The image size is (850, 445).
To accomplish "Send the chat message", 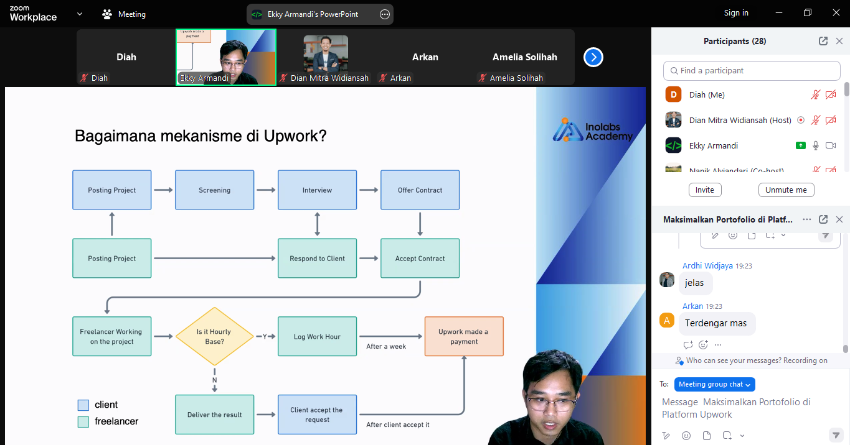I will [x=836, y=435].
